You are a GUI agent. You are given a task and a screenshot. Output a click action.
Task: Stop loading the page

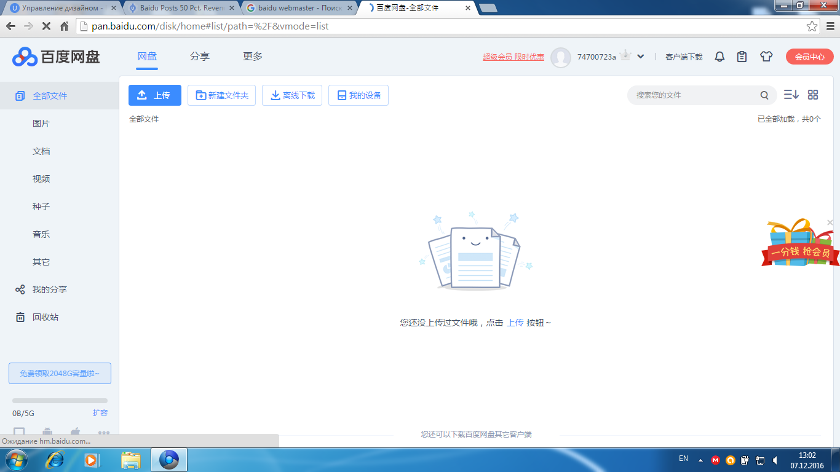46,26
